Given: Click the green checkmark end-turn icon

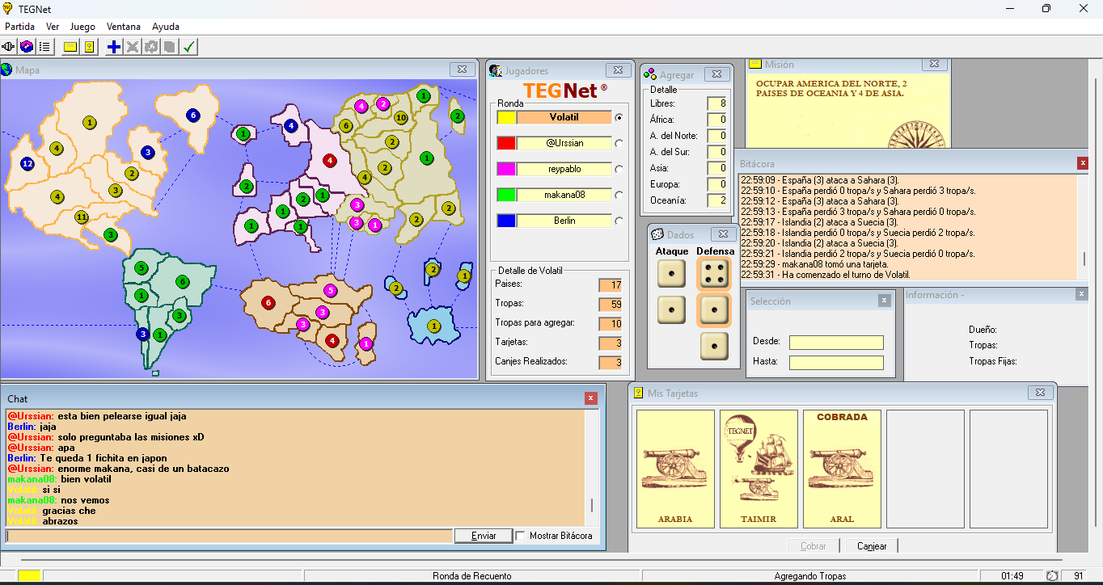Looking at the screenshot, I should [188, 47].
